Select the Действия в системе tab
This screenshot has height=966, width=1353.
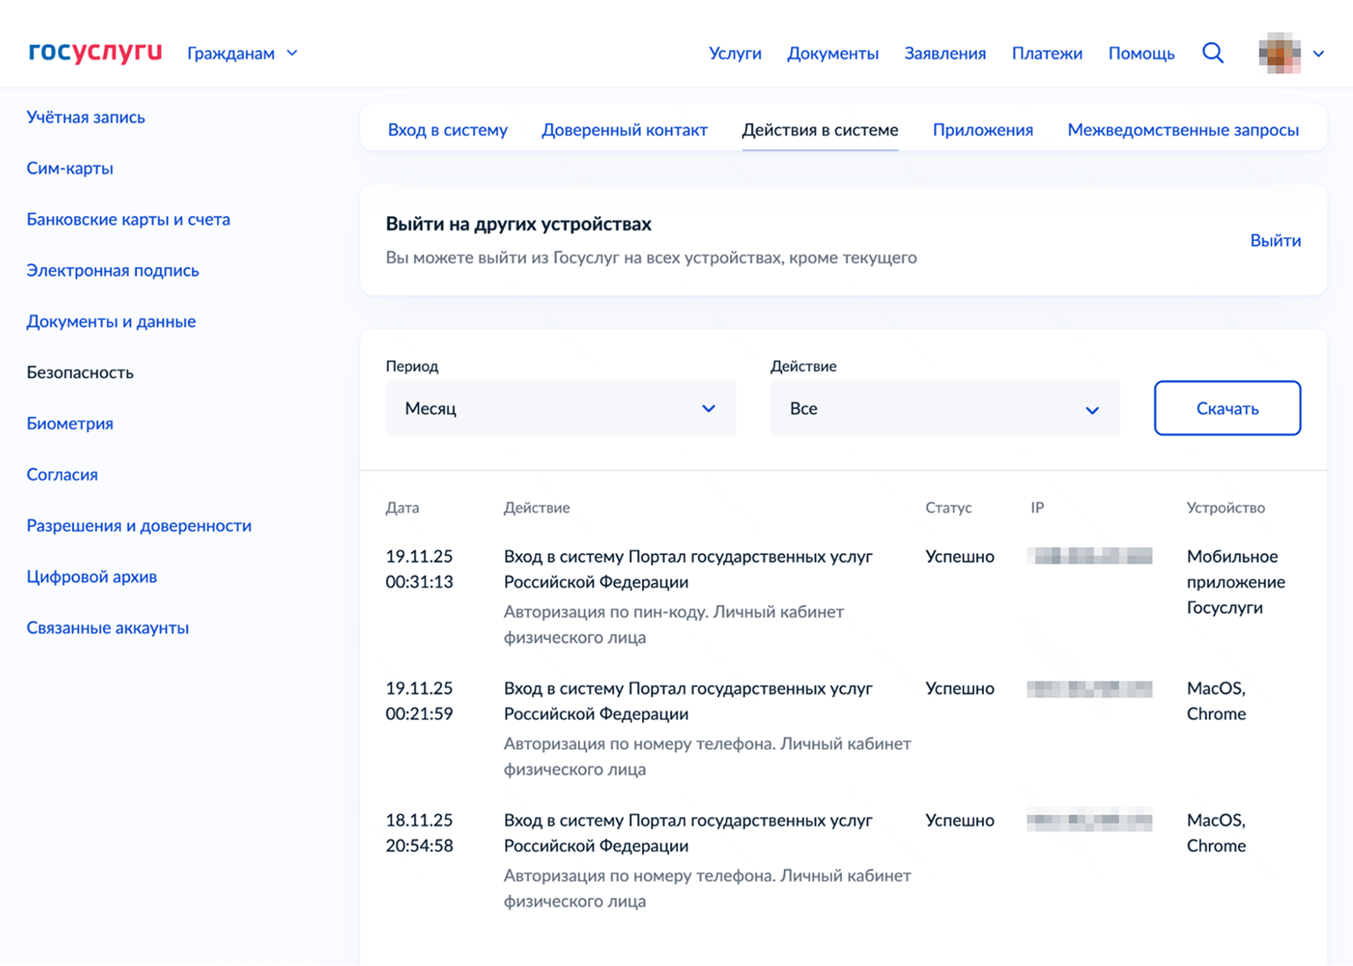[820, 130]
